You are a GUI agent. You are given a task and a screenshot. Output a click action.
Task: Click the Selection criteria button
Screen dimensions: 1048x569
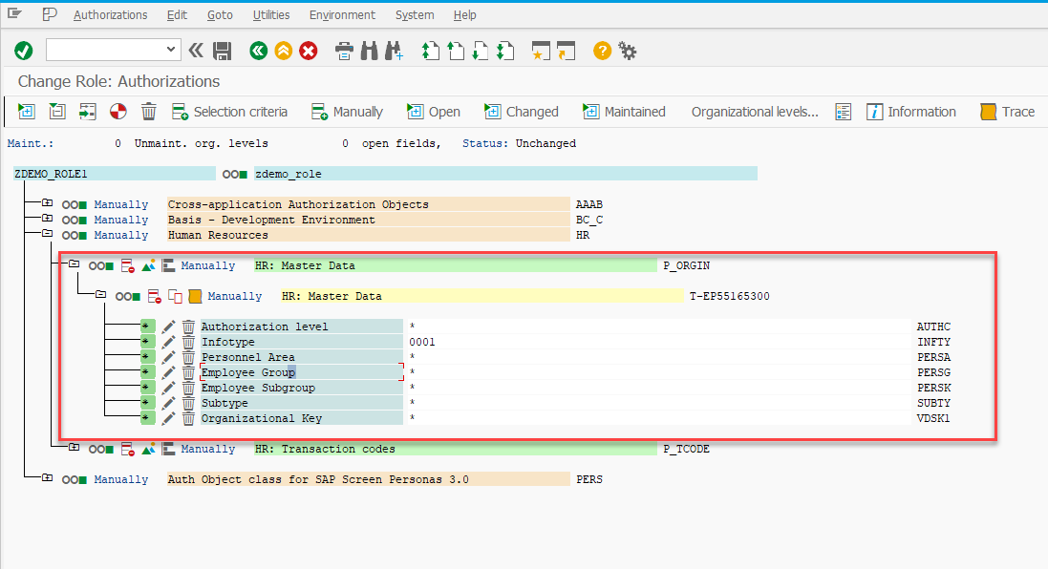click(230, 112)
